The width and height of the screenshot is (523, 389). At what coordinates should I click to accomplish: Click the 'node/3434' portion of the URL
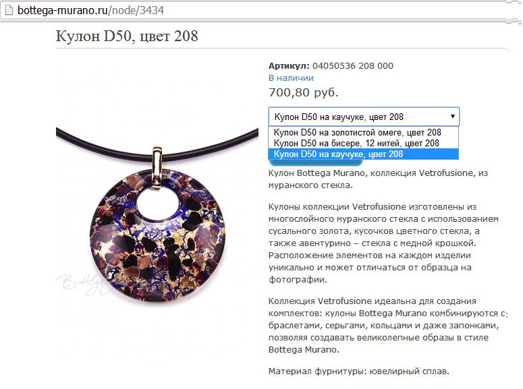138,10
